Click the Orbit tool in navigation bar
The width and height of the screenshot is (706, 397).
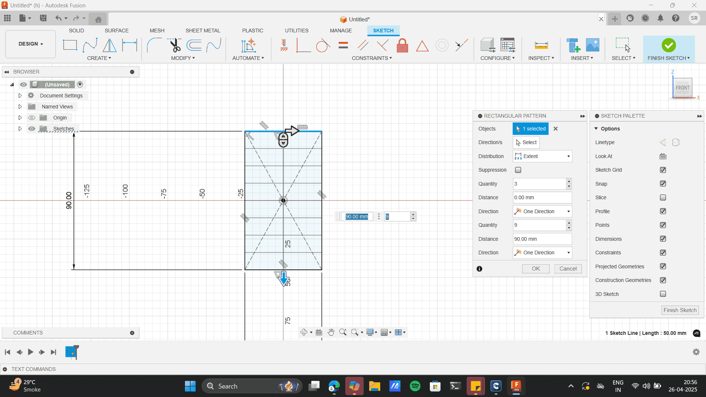point(304,332)
